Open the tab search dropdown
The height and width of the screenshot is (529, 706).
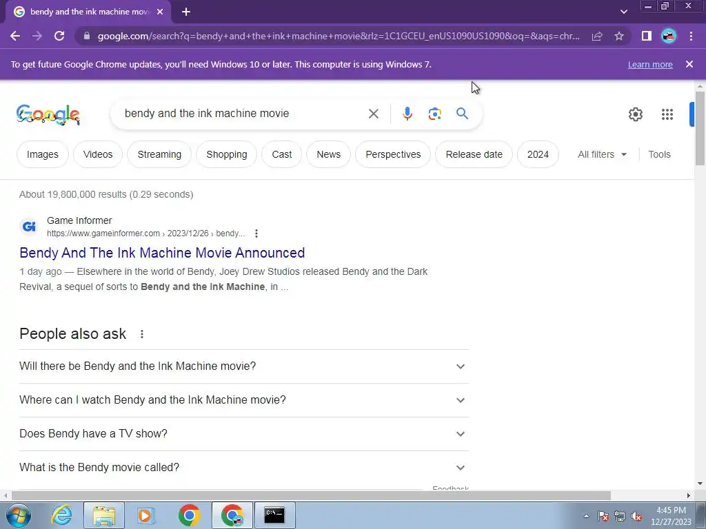(623, 12)
